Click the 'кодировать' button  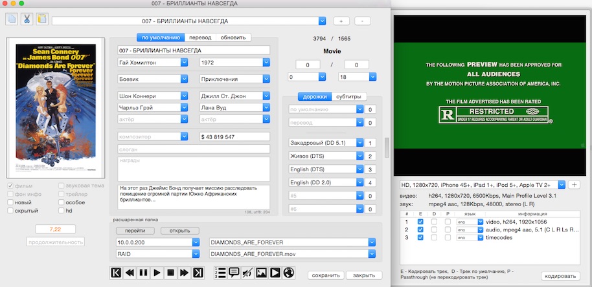[x=560, y=276]
